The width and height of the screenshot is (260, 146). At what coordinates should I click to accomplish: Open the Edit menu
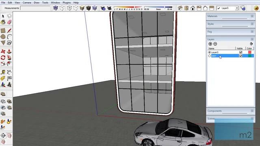click(x=10, y=3)
